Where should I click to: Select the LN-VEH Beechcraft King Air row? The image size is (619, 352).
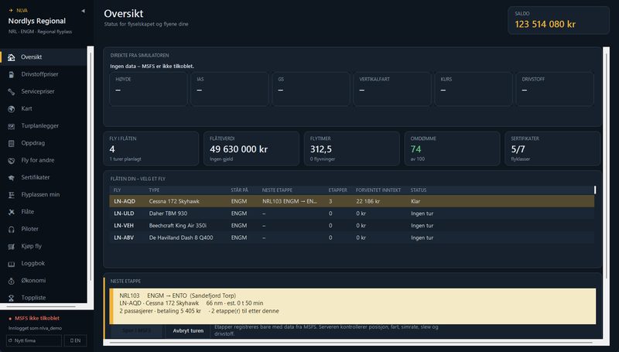(x=352, y=226)
